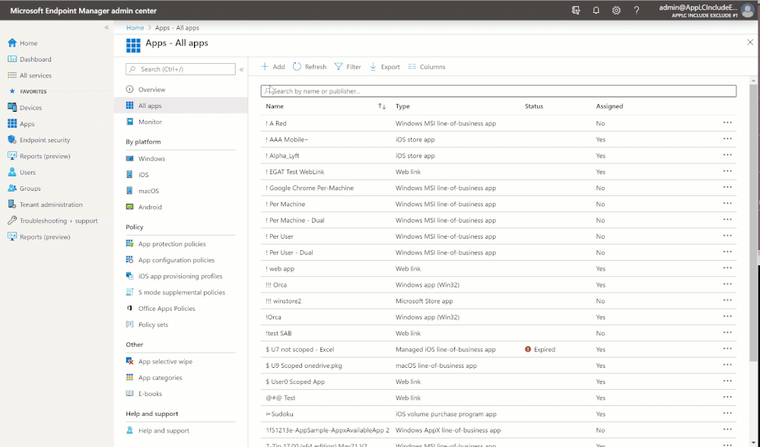Open the !!! winstore2 app
This screenshot has width=760, height=447.
pyautogui.click(x=284, y=301)
